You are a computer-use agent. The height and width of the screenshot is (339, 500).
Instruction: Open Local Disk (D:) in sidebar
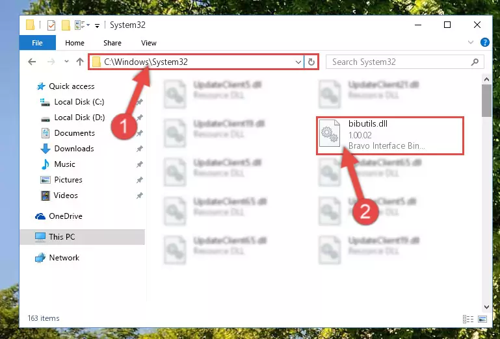pyautogui.click(x=79, y=118)
